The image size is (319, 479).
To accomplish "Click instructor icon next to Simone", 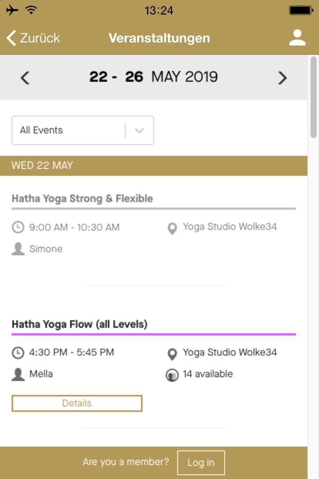I will [18, 249].
